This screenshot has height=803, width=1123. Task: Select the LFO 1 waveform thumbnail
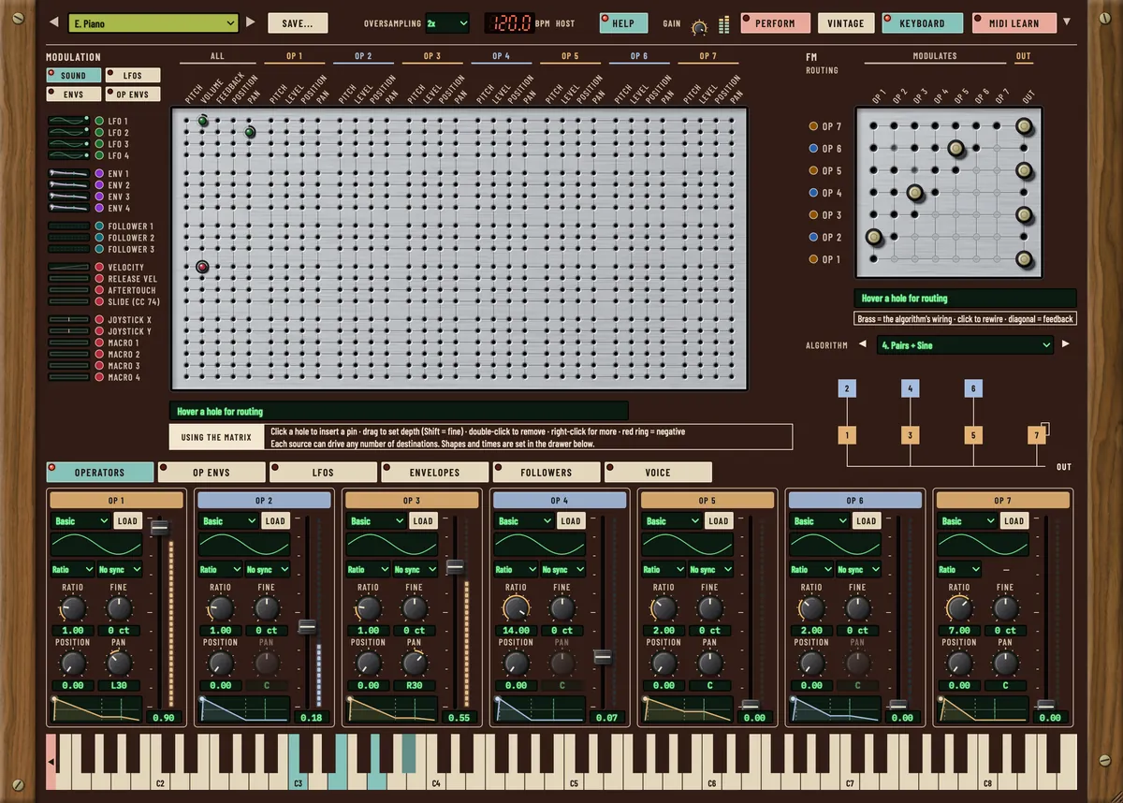coord(68,121)
